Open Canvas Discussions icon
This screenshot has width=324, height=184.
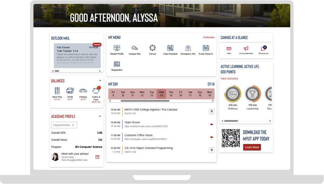pyautogui.click(x=263, y=49)
